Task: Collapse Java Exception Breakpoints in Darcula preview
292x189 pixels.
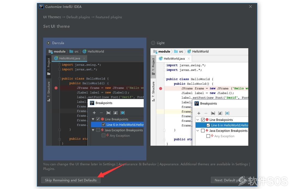Action: pyautogui.click(x=93, y=130)
